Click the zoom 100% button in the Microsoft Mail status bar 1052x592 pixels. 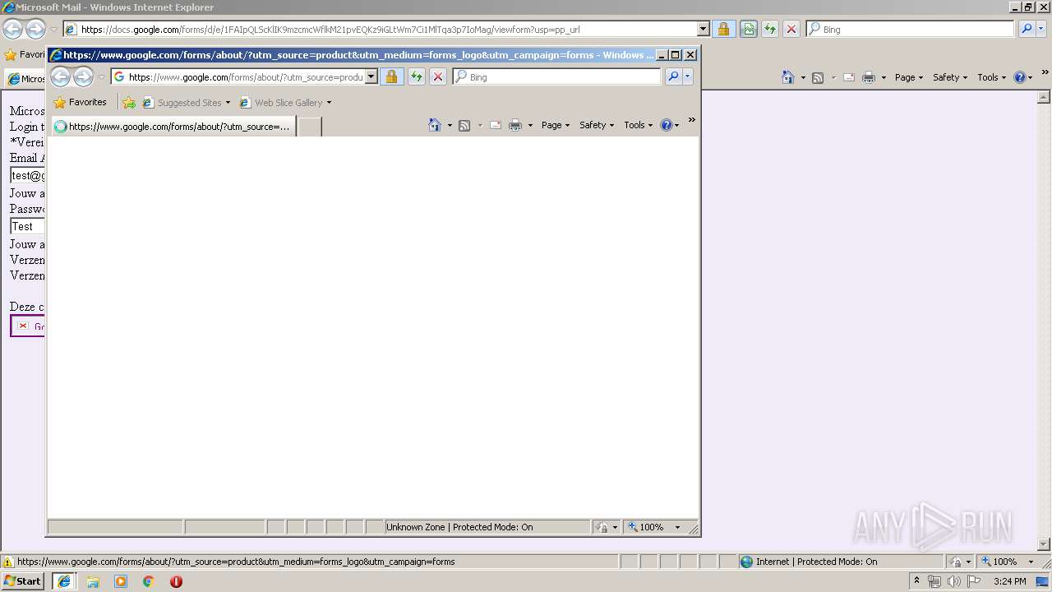point(999,562)
